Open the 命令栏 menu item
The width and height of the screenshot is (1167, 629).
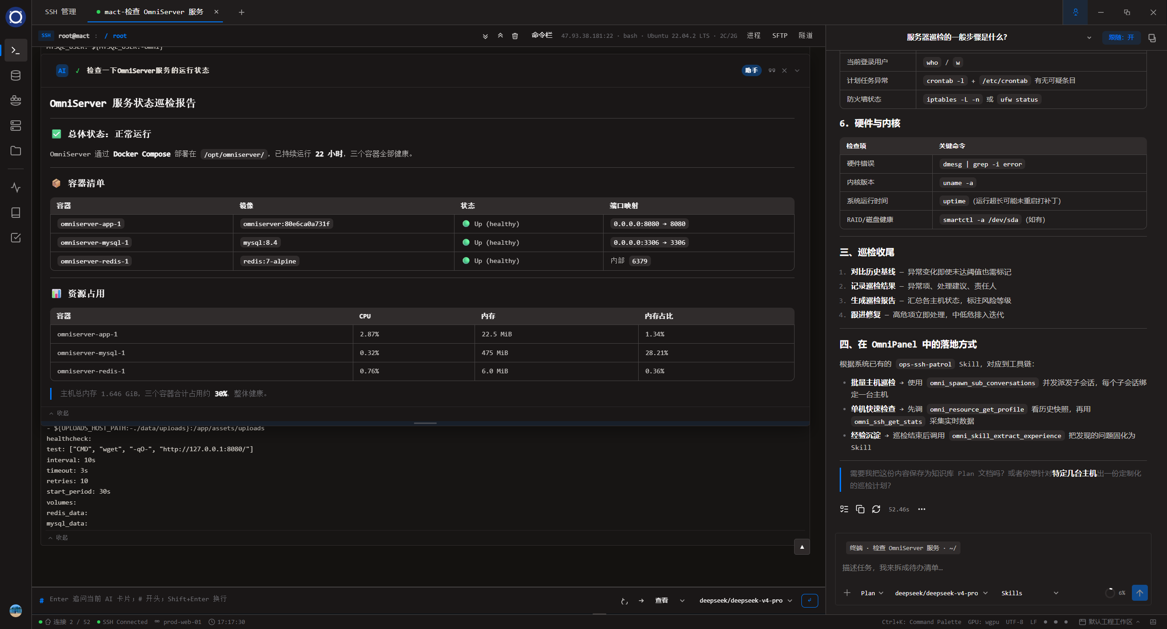coord(542,35)
